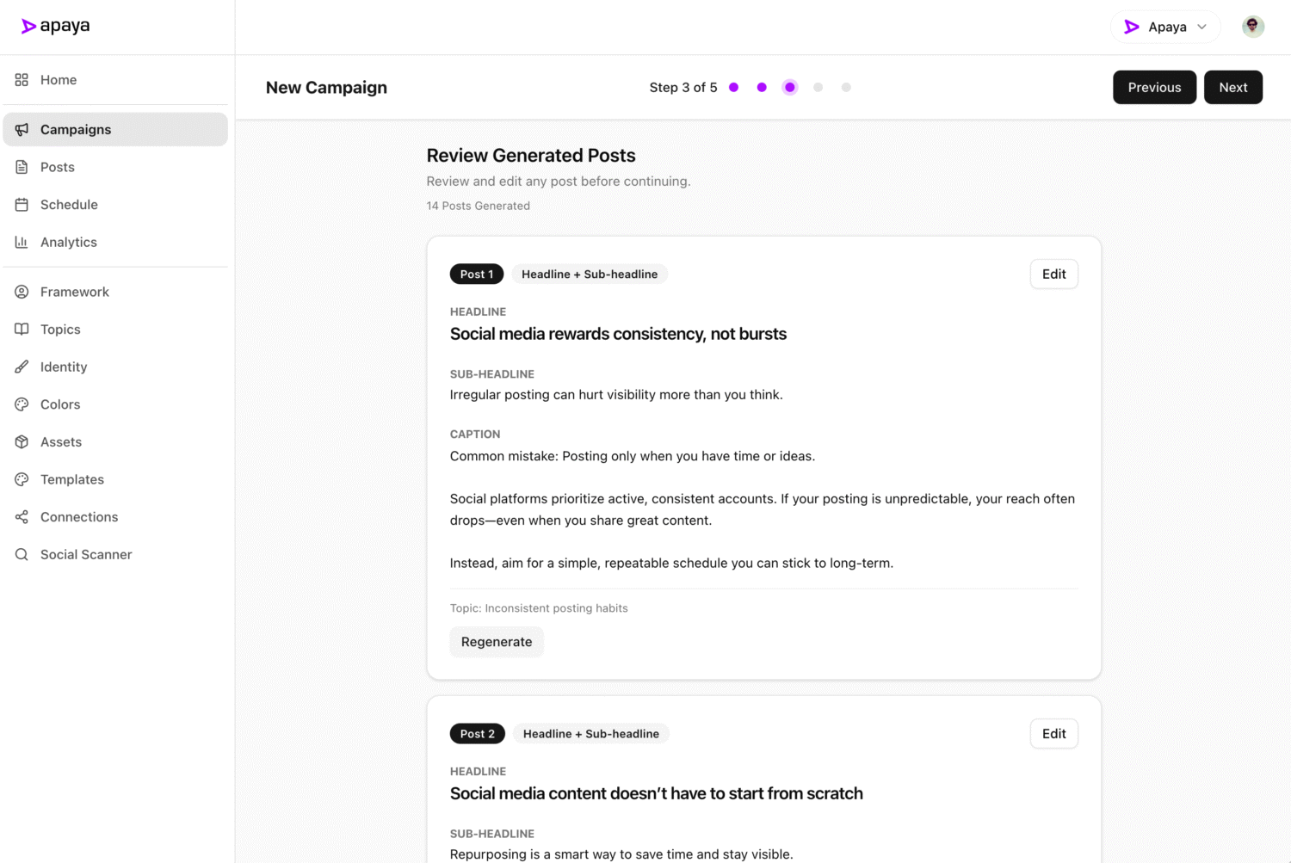Viewport: 1291px width, 863px height.
Task: Click the third progress dot in Step 3
Action: coord(789,87)
